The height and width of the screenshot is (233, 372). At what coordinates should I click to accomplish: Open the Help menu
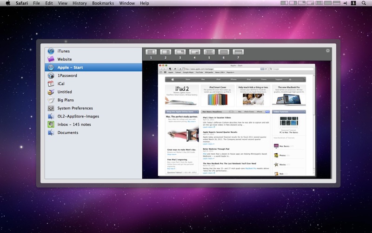145,3
